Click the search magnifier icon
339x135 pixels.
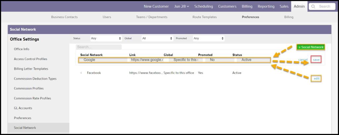click(313, 6)
